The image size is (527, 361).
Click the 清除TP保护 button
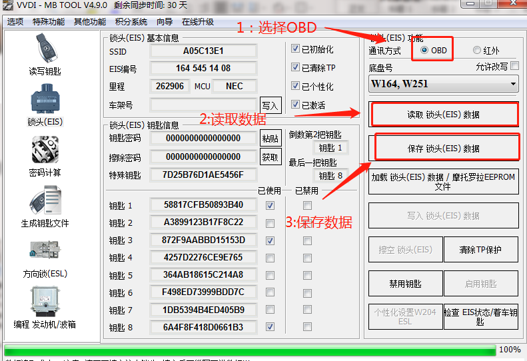point(480,250)
